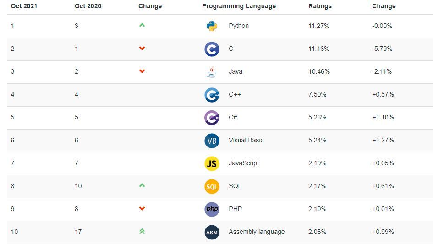Click the Ratings column header
This screenshot has height=244, width=433.
[320, 6]
